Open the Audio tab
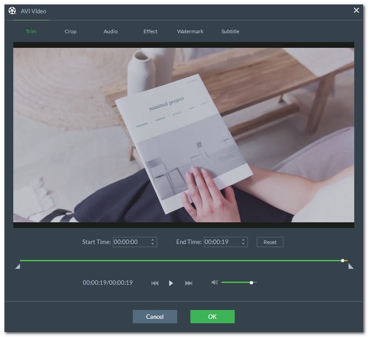Viewport: 368px width, 337px height. [x=110, y=31]
